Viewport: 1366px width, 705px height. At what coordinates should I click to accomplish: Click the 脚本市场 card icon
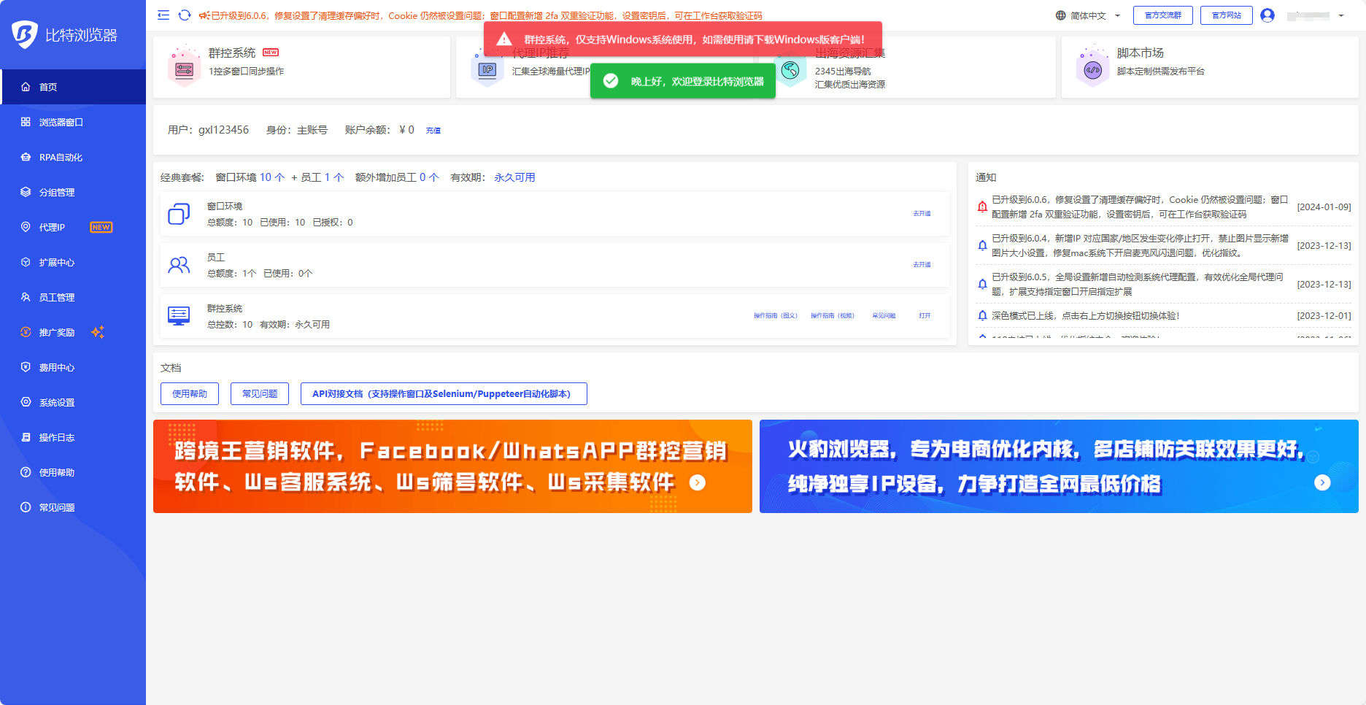click(x=1092, y=68)
